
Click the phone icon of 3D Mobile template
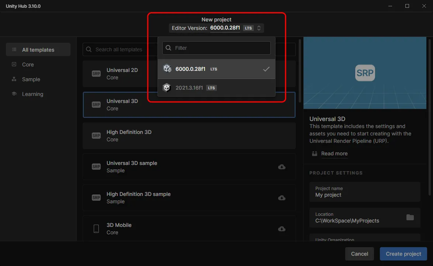point(96,229)
